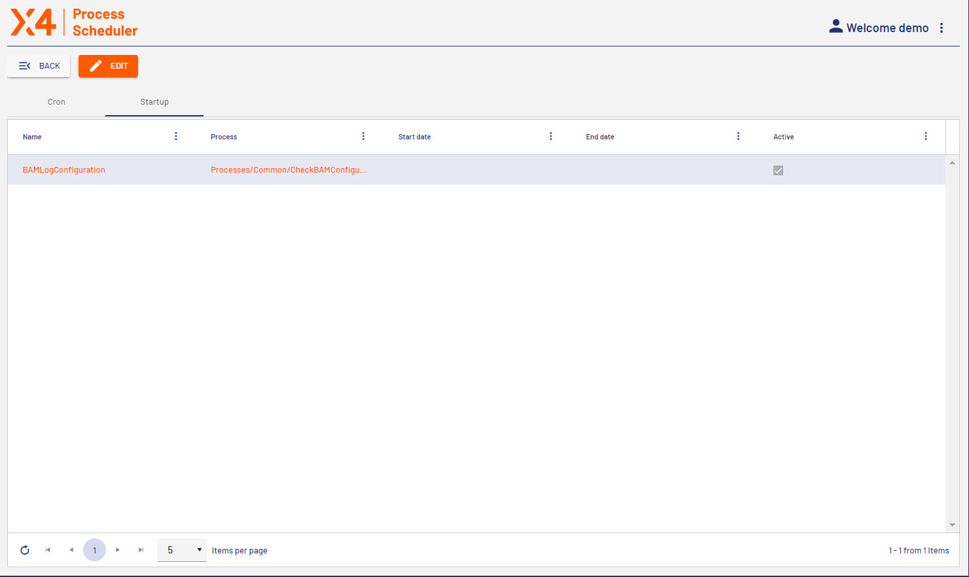Open the Process column options menu
The width and height of the screenshot is (969, 577).
coord(363,136)
